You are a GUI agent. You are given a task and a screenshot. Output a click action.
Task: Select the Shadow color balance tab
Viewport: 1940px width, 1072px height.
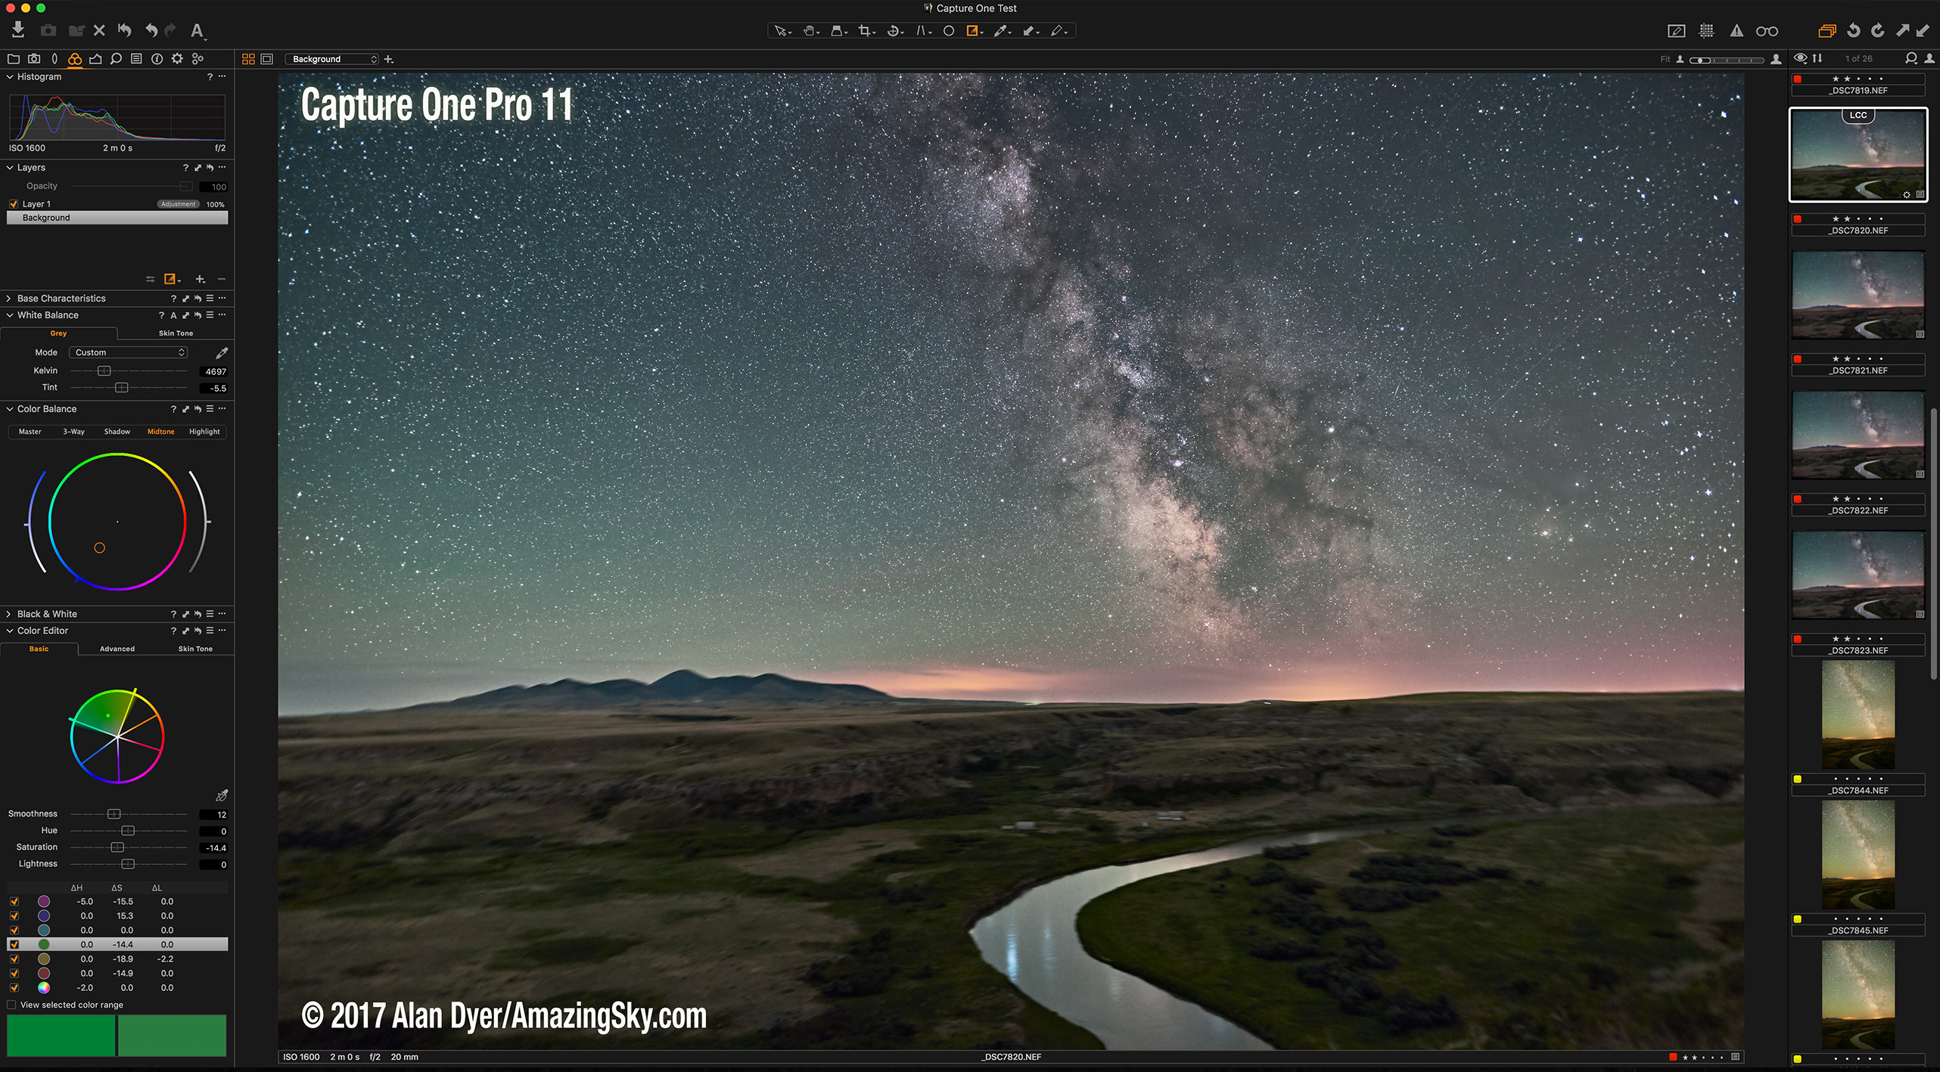point(117,432)
